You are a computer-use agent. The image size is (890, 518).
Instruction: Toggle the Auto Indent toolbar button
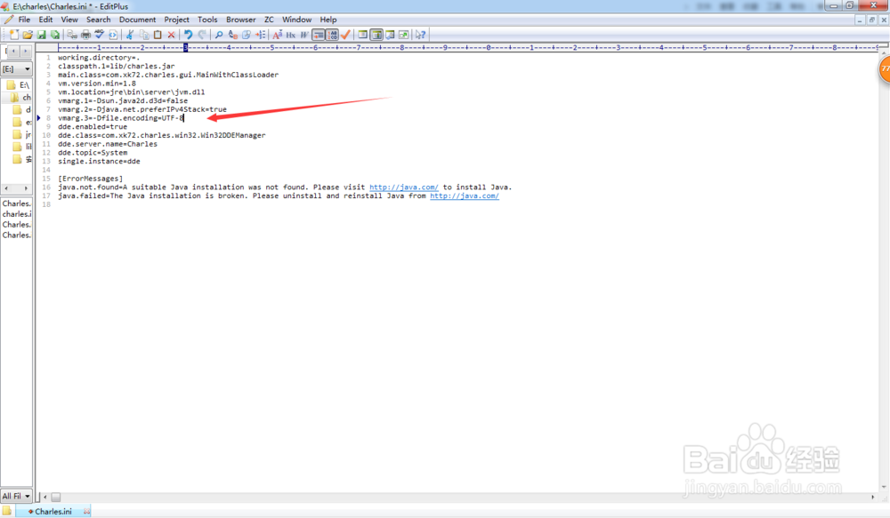(x=319, y=35)
